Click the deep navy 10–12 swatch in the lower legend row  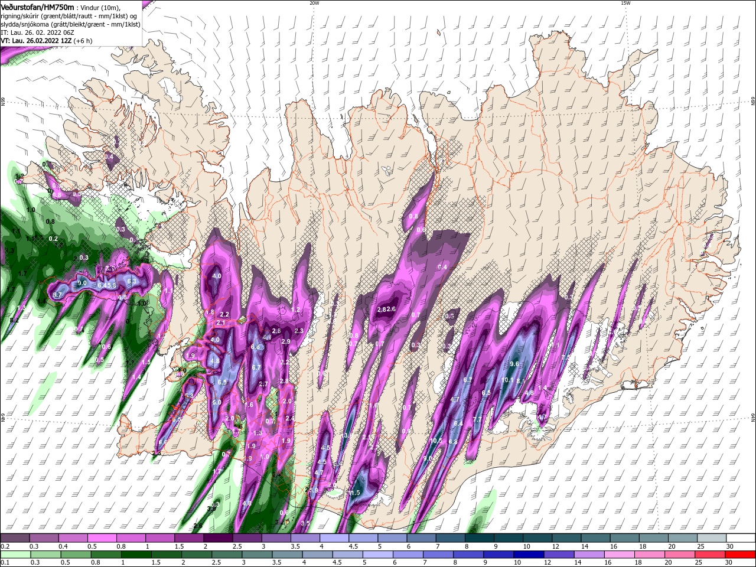530,555
